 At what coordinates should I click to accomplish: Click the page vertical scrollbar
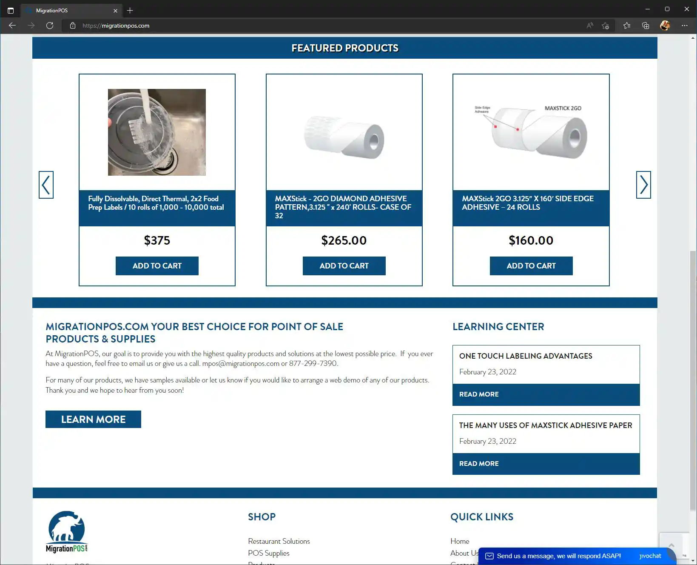693,380
